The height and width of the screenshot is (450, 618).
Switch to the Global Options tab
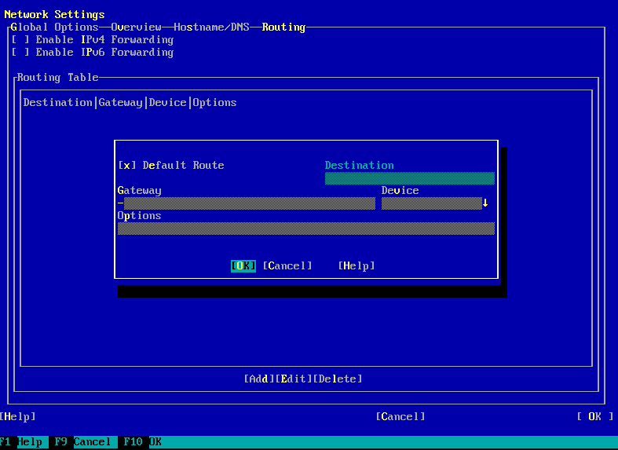point(54,27)
